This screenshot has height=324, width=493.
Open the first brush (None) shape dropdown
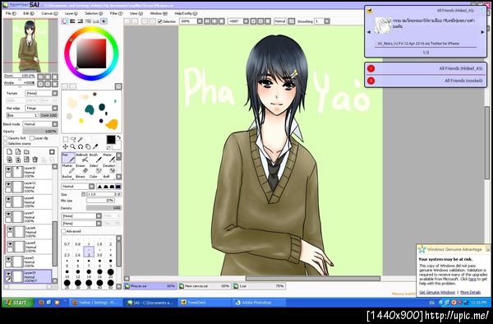pos(81,215)
